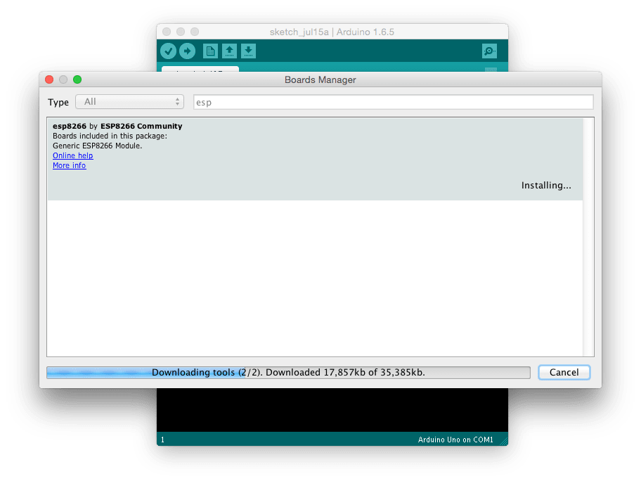The height and width of the screenshot is (481, 641).
Task: Click the sketch_jul15a Arduino window title
Action: (332, 32)
